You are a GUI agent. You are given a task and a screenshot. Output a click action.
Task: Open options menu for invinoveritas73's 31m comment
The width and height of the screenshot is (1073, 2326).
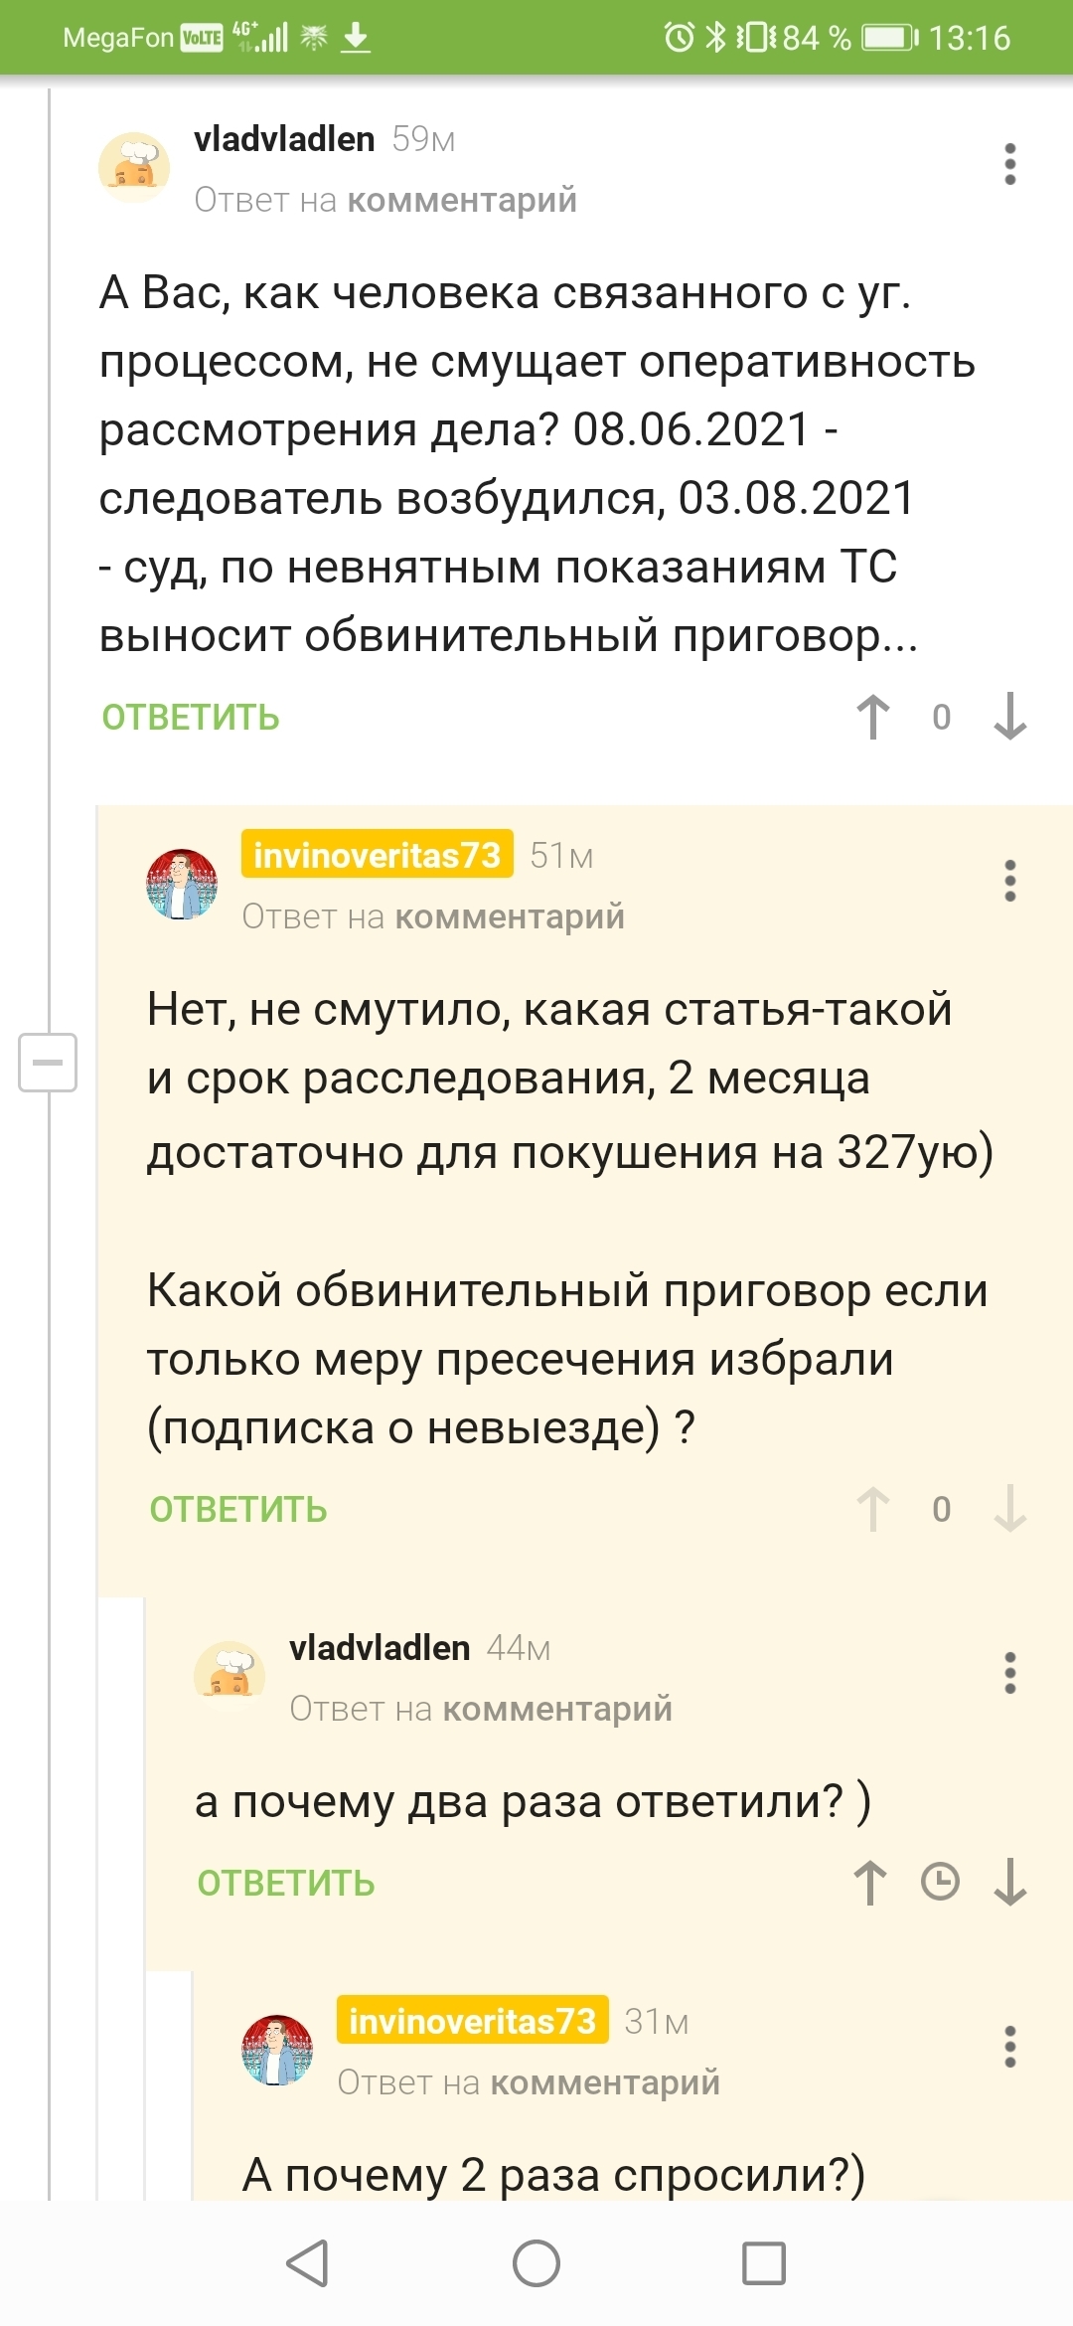point(1009,2047)
